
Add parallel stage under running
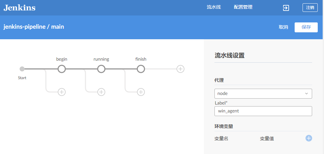(101, 92)
